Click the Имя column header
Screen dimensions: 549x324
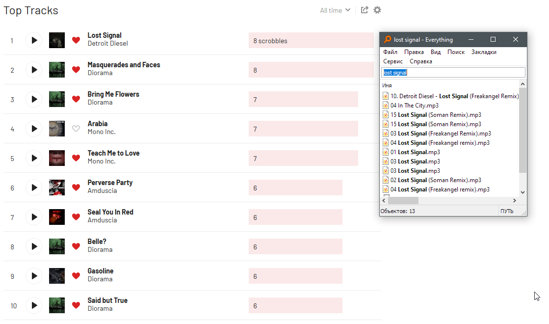387,85
